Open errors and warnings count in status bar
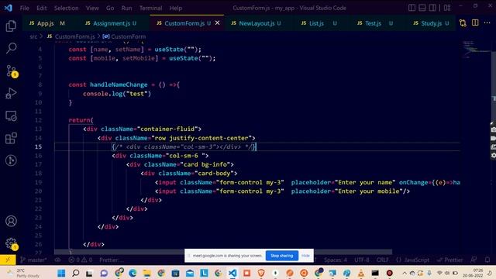This screenshot has width=496, height=279. tap(81, 260)
